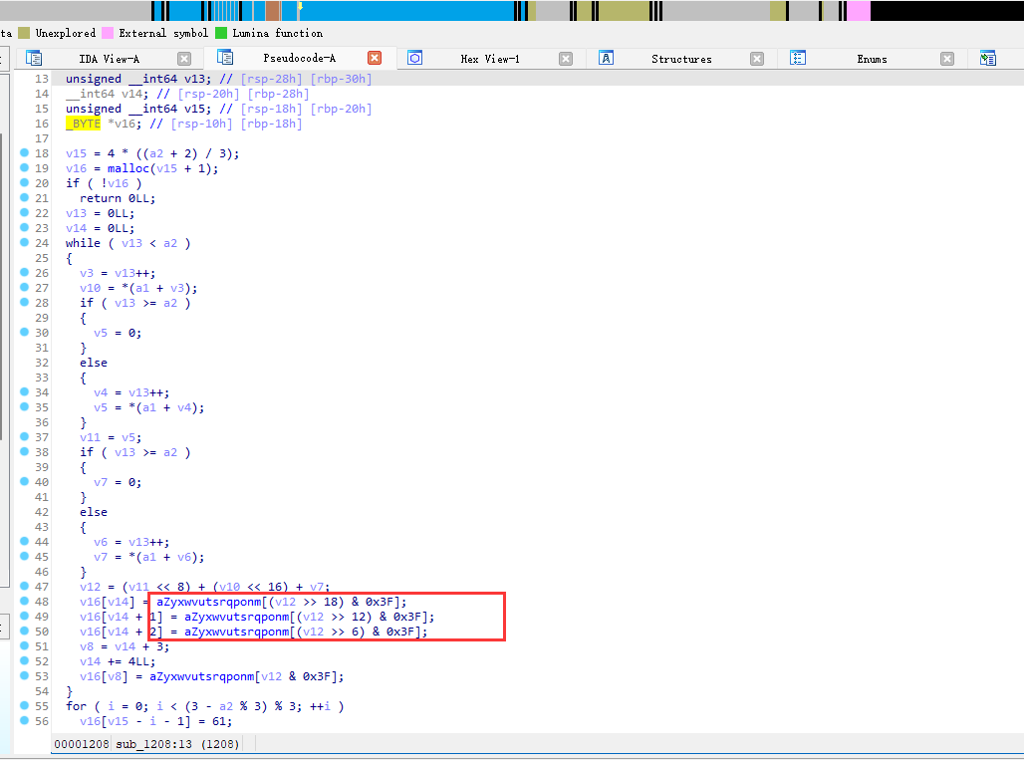Toggle breakpoint dot on line 18
This screenshot has width=1024, height=760.
click(x=24, y=152)
